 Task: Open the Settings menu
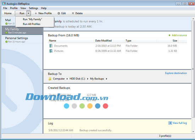(33, 8)
